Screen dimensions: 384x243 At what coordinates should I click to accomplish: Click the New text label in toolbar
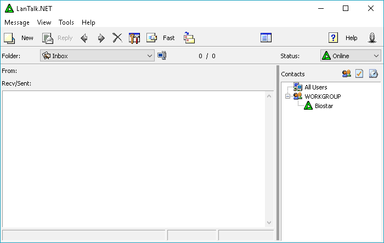27,38
